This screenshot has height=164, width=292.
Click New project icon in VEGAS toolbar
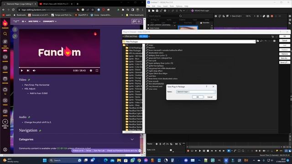tap(149, 11)
